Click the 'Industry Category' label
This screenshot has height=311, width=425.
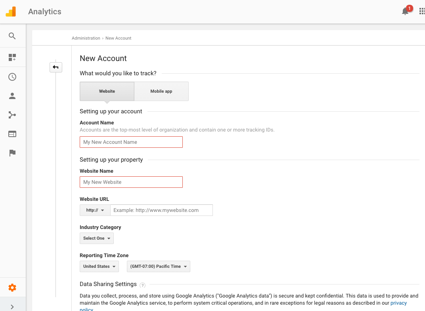tap(100, 227)
